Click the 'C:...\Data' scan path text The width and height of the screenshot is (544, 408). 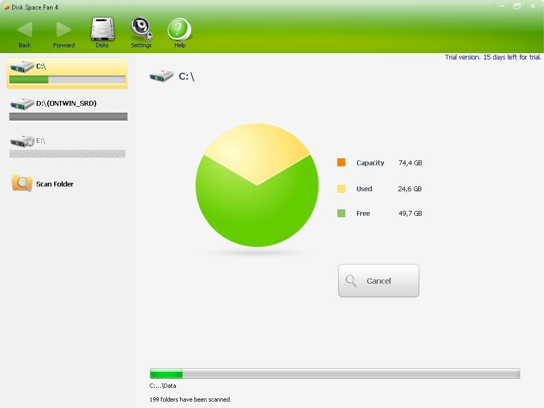(x=163, y=386)
